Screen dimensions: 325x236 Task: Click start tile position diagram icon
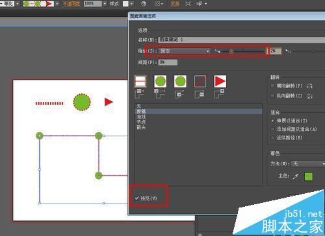pyautogui.click(x=200, y=93)
